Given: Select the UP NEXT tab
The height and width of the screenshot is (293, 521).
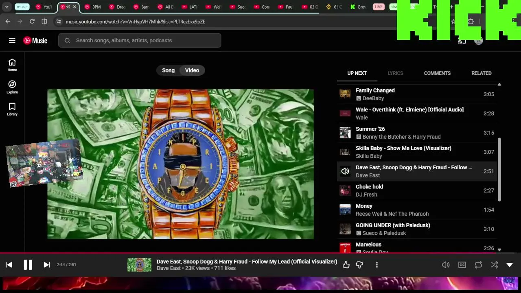Looking at the screenshot, I should point(357,73).
